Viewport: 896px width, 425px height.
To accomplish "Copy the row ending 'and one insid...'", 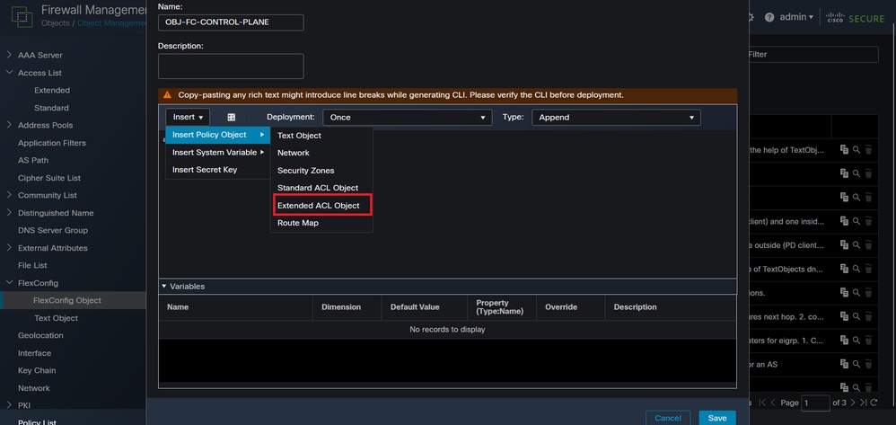I will [844, 221].
